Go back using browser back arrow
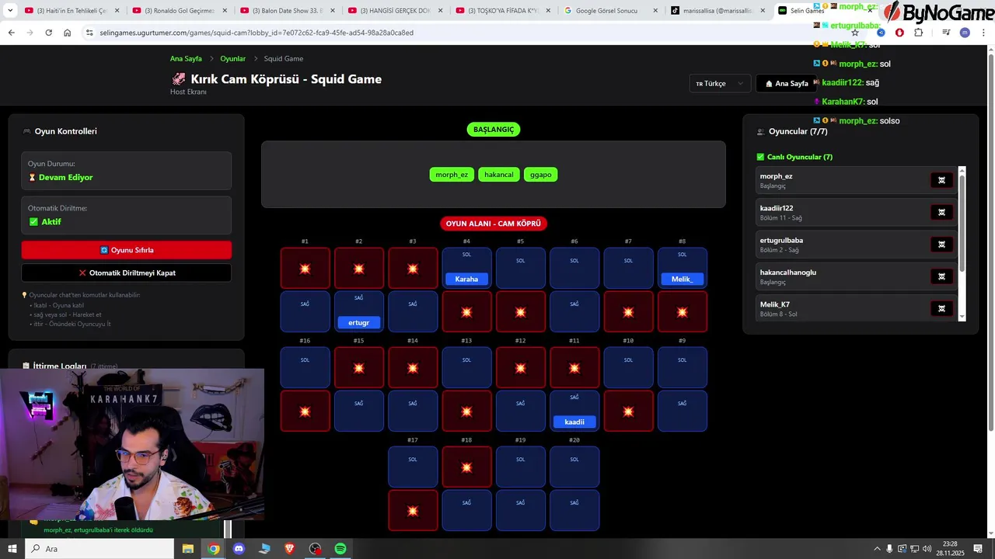Viewport: 995px width, 559px height. pyautogui.click(x=11, y=33)
